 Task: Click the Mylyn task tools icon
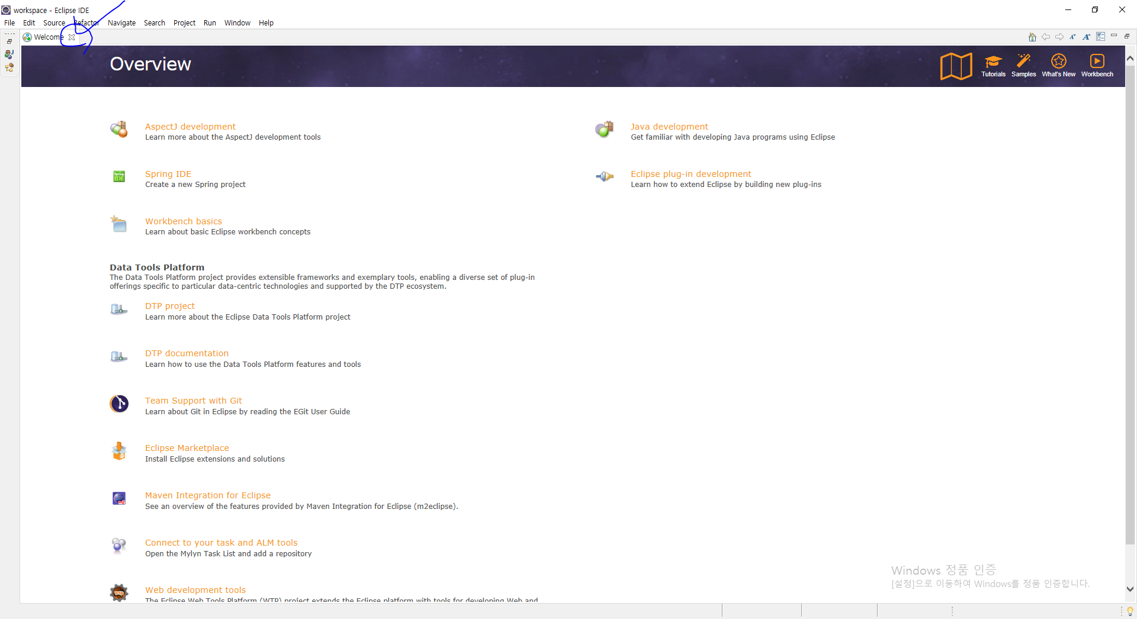tap(119, 545)
